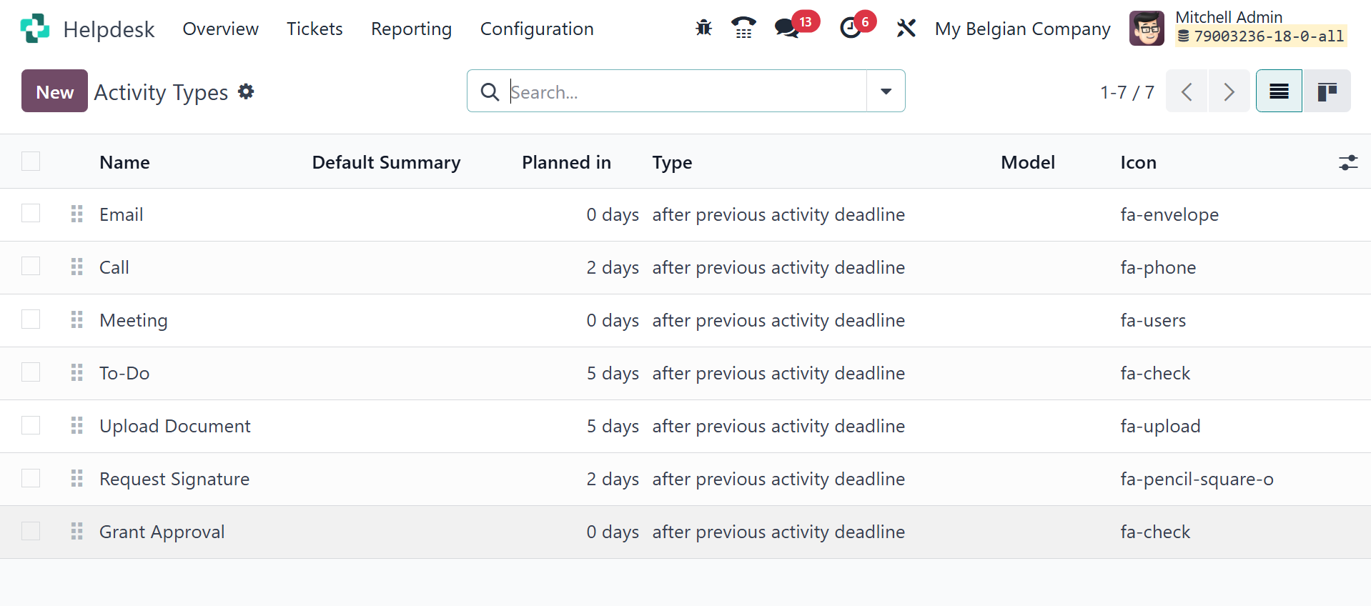Screen dimensions: 1371x606
Task: Switch to list view
Action: (x=1279, y=91)
